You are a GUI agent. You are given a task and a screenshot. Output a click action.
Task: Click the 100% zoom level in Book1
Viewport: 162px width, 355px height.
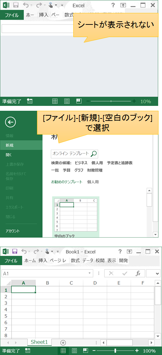point(149,351)
